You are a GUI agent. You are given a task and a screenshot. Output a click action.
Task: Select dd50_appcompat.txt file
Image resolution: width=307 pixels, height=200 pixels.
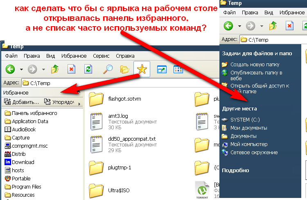pyautogui.click(x=124, y=144)
